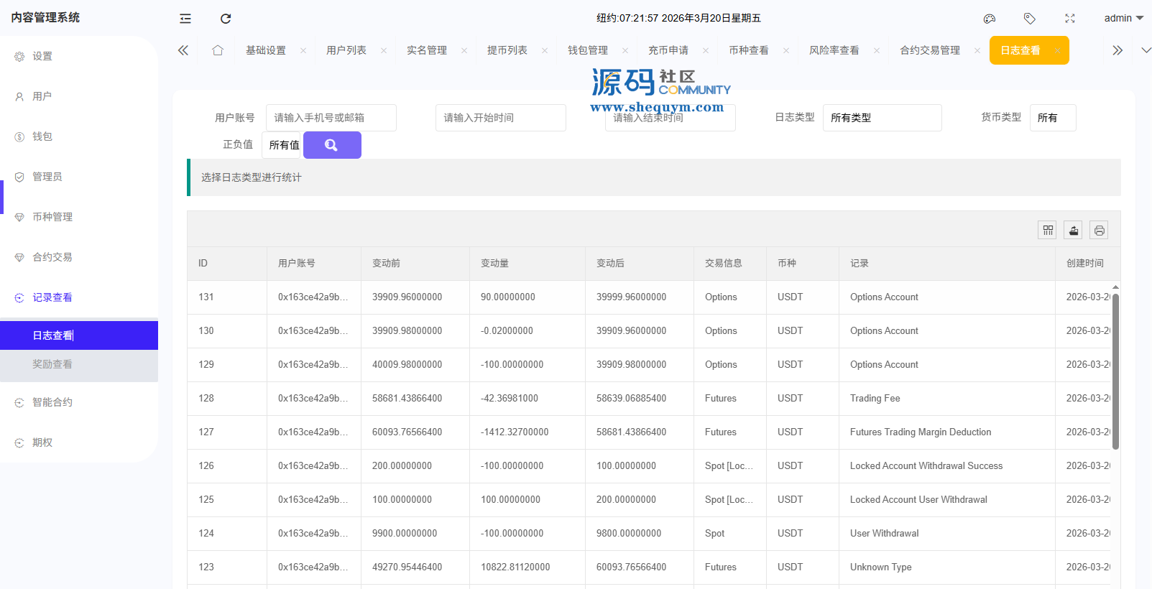
Task: Open the 正负值 dropdown
Action: point(282,145)
